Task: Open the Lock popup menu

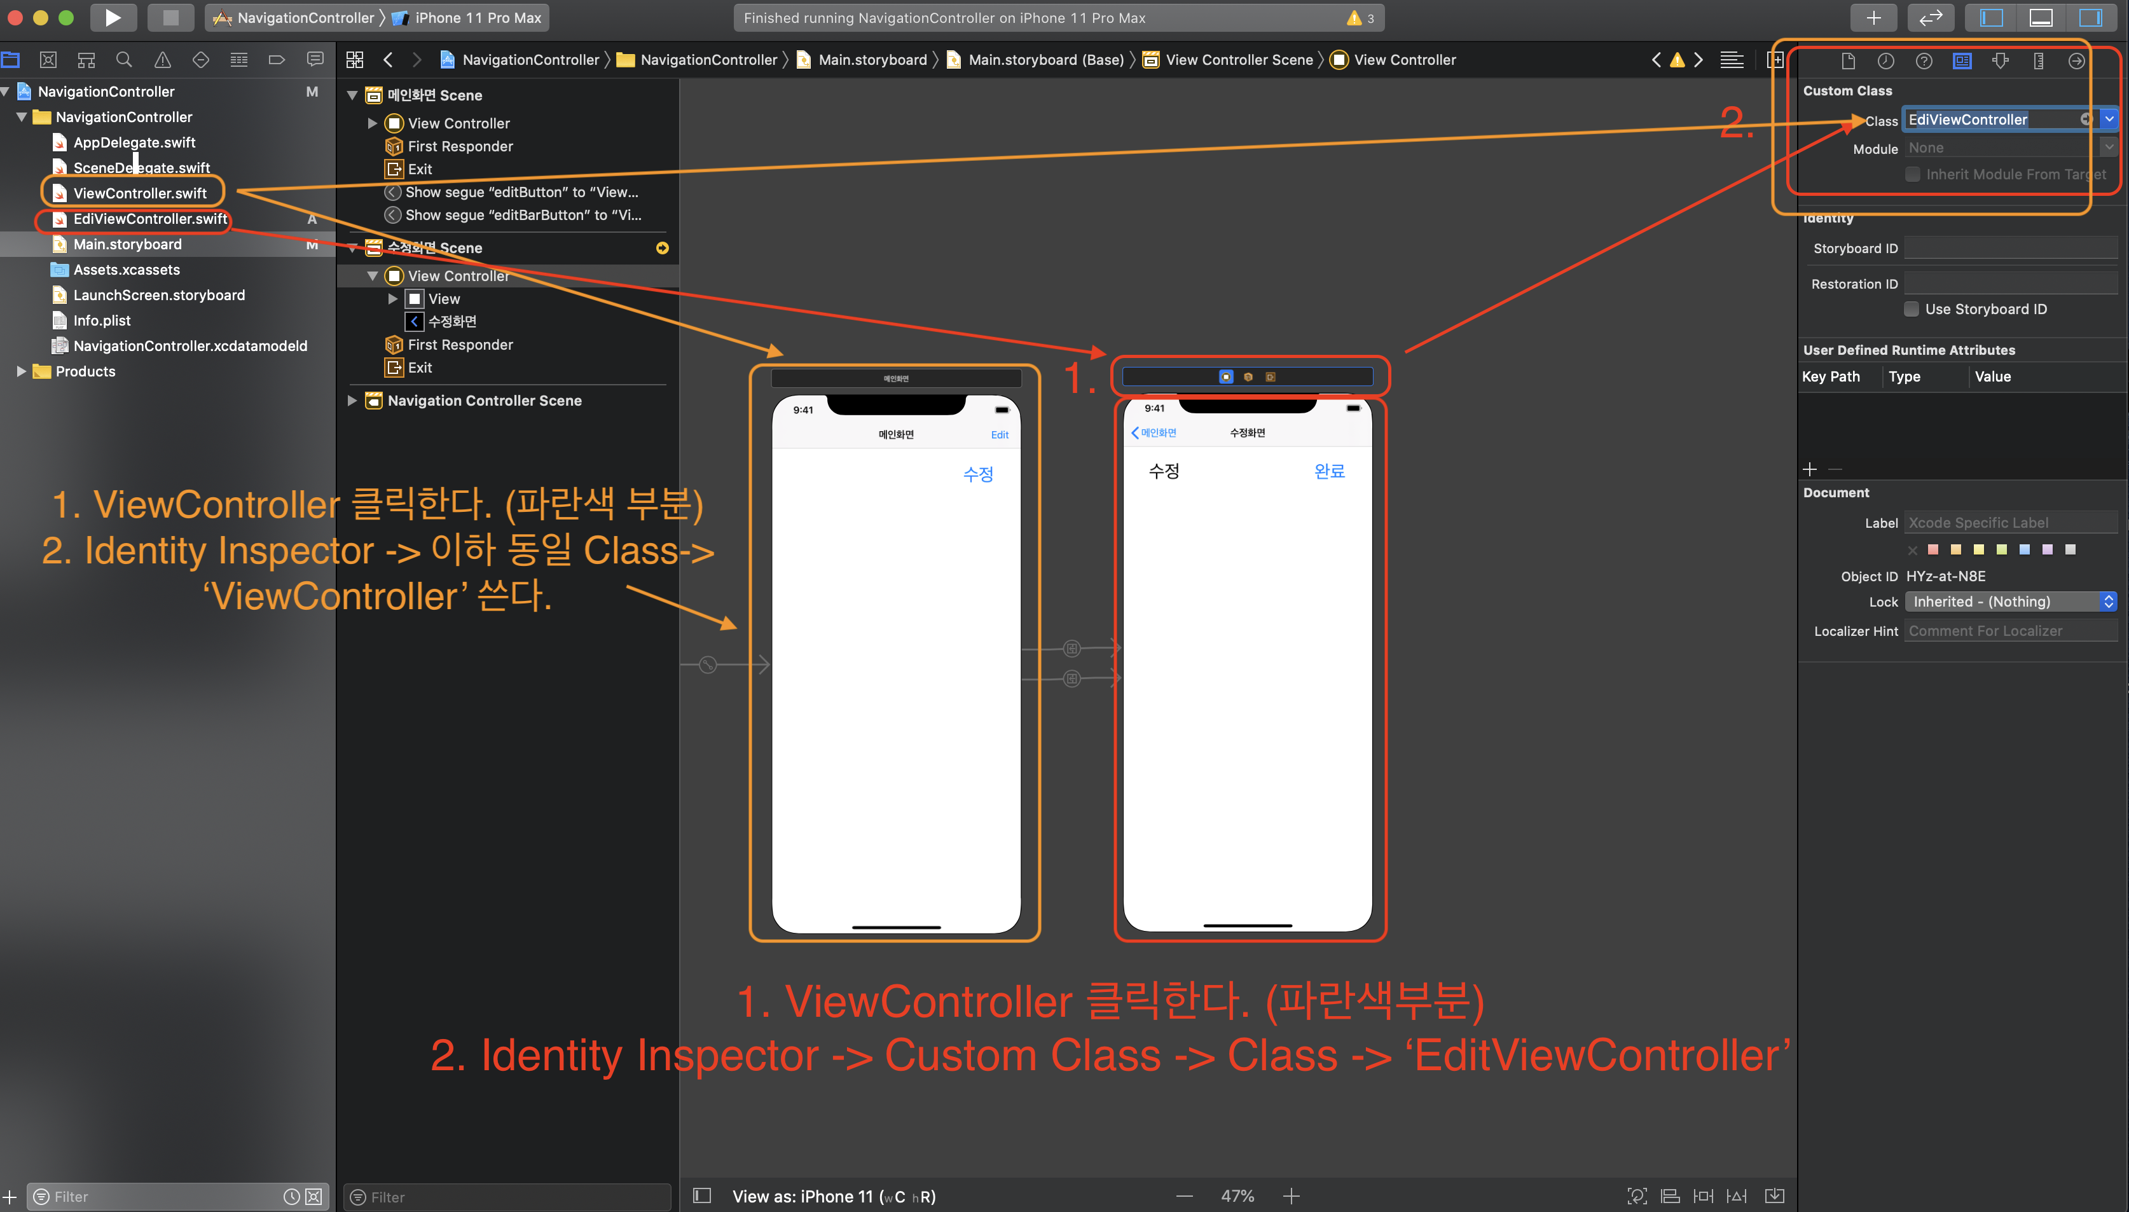Action: pyautogui.click(x=2010, y=602)
